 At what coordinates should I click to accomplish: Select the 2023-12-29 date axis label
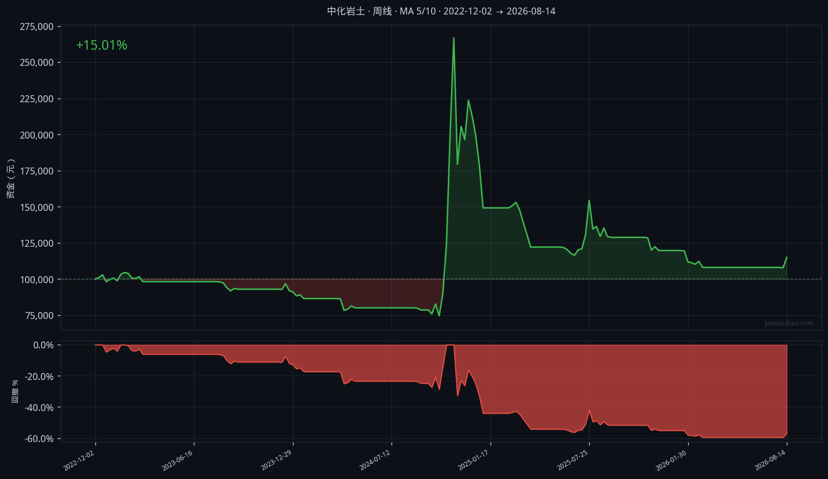[x=276, y=460]
